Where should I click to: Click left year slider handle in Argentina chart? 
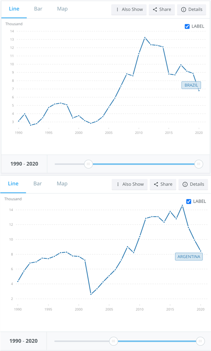pos(113,341)
